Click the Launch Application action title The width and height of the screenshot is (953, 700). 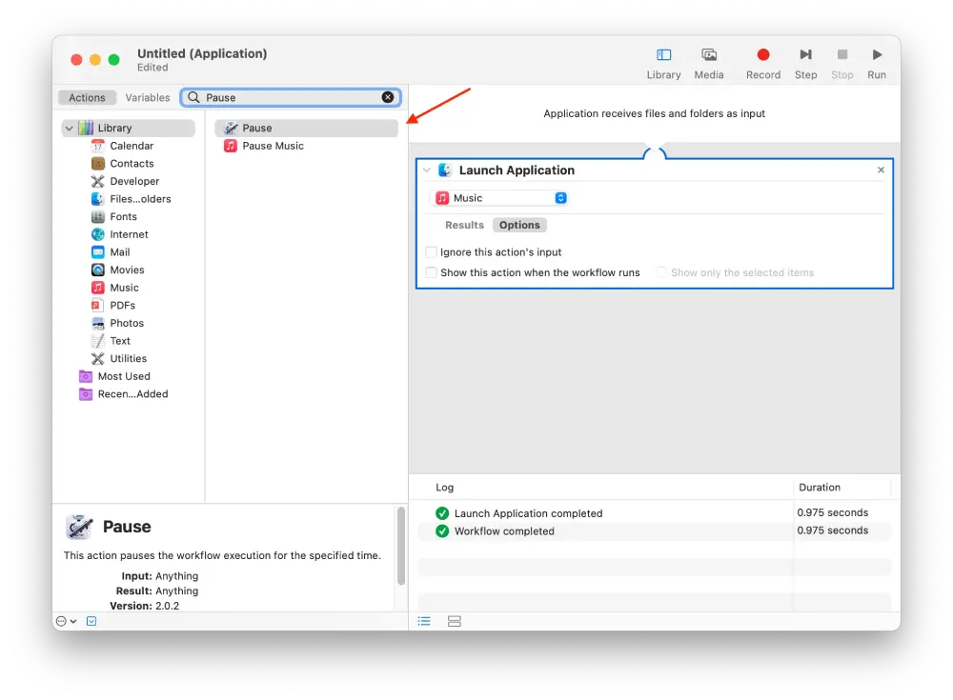pyautogui.click(x=517, y=170)
